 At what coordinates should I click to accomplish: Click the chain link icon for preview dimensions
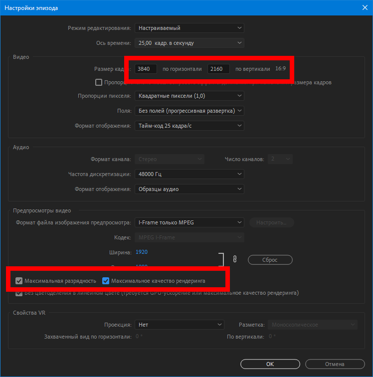point(234,259)
